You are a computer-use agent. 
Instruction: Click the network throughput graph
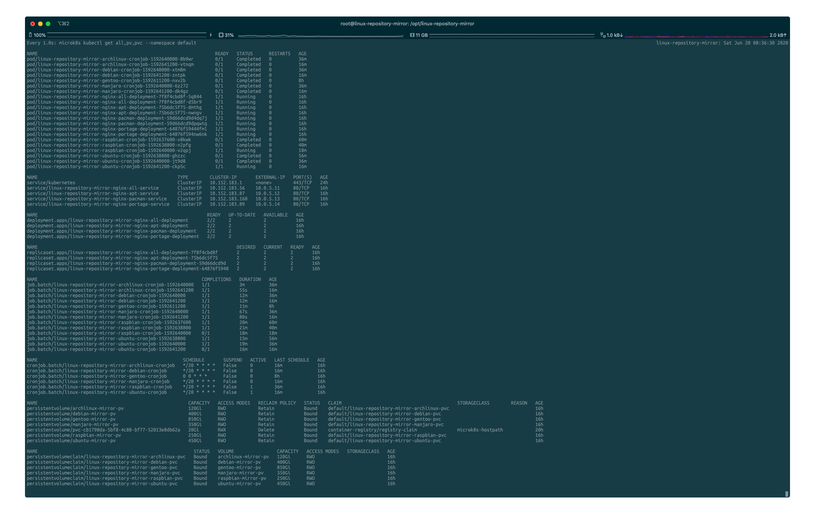coord(695,35)
